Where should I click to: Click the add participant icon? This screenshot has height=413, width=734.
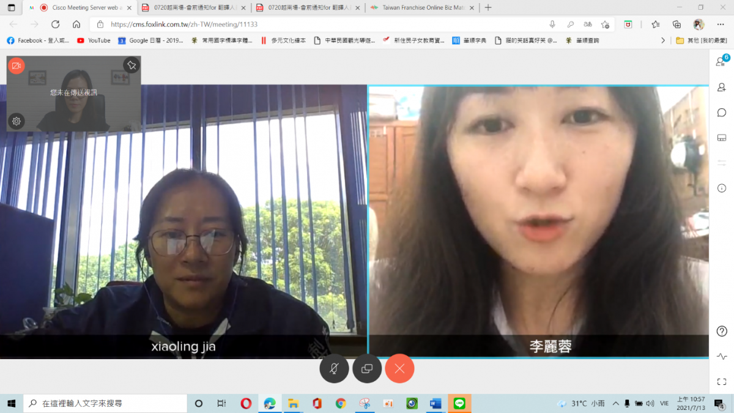722,88
